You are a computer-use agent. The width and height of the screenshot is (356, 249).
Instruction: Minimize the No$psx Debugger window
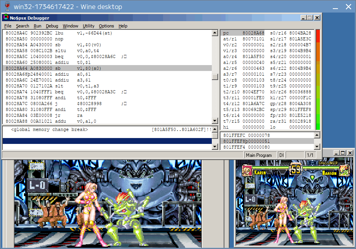pyautogui.click(x=303, y=17)
